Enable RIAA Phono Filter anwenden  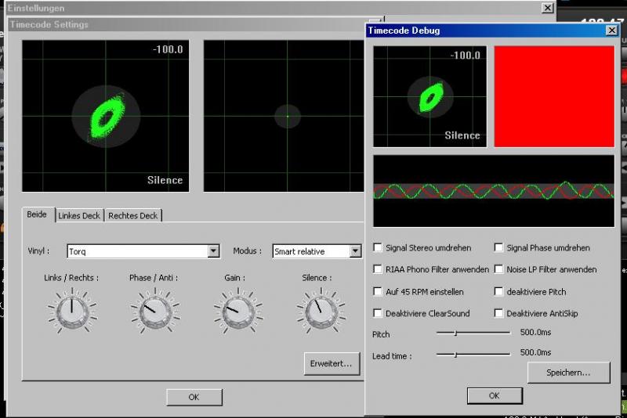click(x=379, y=270)
